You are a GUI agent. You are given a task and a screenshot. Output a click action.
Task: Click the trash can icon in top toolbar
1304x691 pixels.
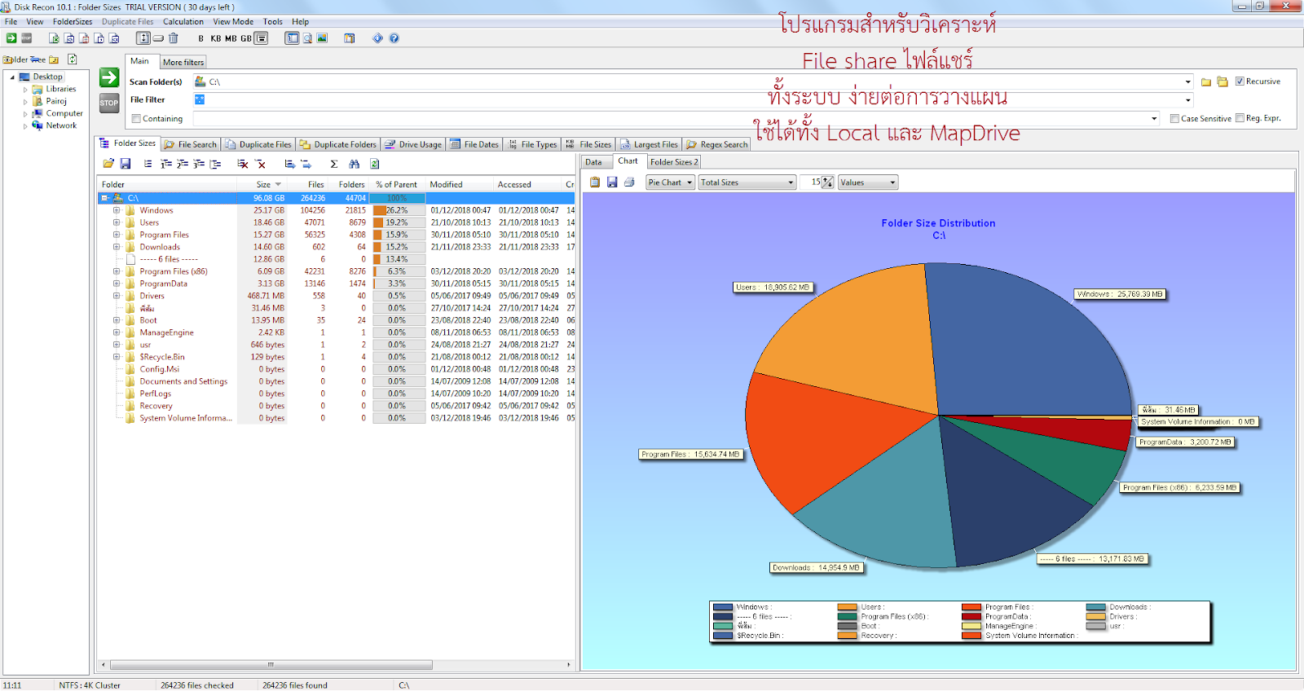[174, 37]
